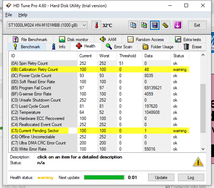Select the (C3) Hardware ECC Recovered row
The image size is (214, 188).
click(100, 118)
